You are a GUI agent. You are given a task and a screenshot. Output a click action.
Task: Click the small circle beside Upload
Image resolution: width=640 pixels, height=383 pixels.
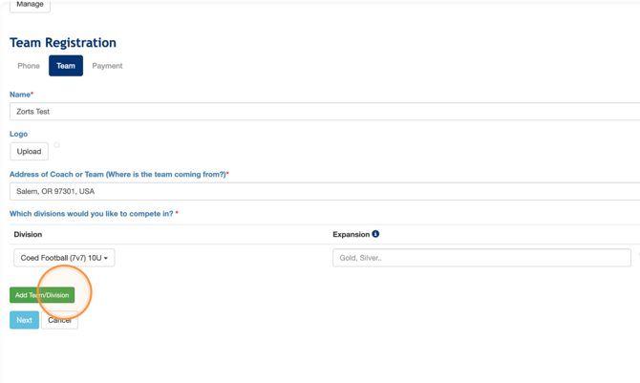click(56, 145)
